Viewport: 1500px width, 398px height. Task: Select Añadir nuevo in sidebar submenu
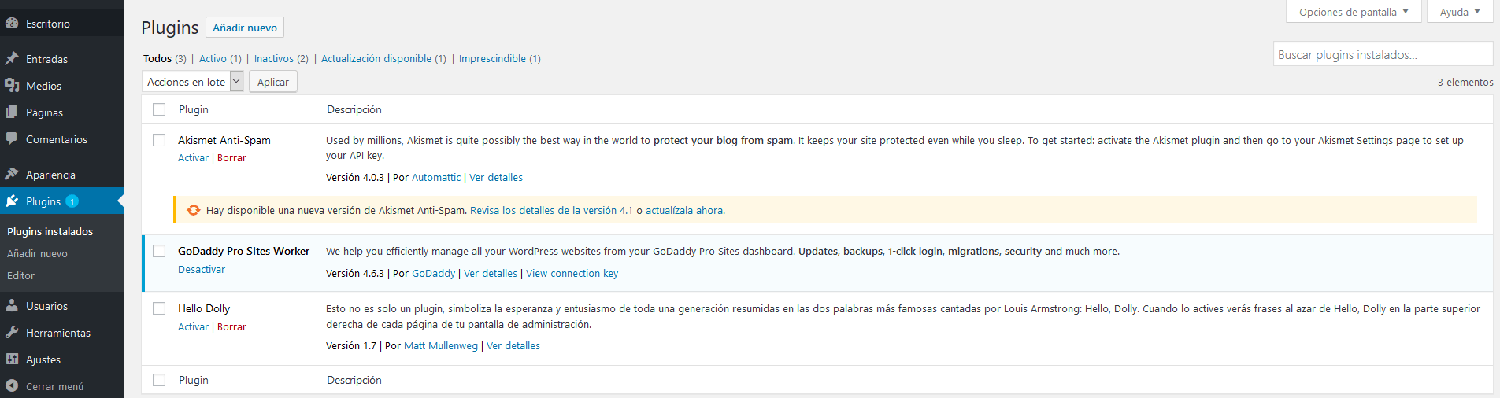coord(37,253)
